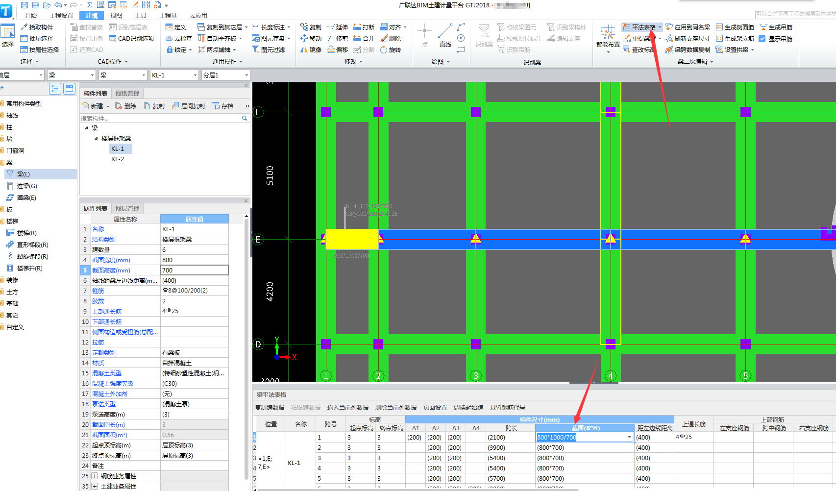Click the yellow selected beam segment
This screenshot has width=836, height=491.
pos(352,239)
